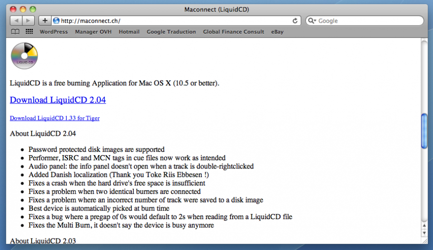
Task: Show Top Sites grid icon
Action: pyautogui.click(x=30, y=32)
